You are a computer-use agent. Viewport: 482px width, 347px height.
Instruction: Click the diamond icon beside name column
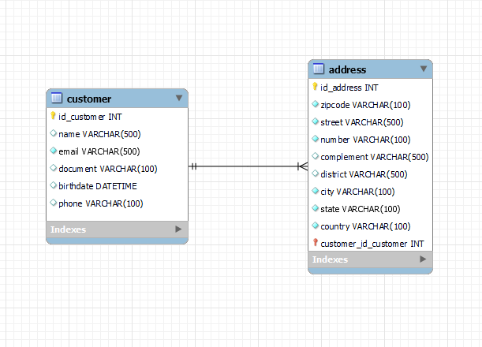coord(53,133)
